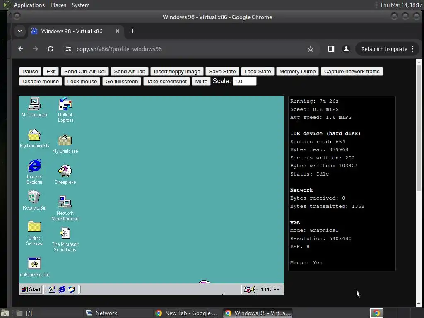Select networking.bat desktop icon
The width and height of the screenshot is (424, 318).
coord(34,267)
